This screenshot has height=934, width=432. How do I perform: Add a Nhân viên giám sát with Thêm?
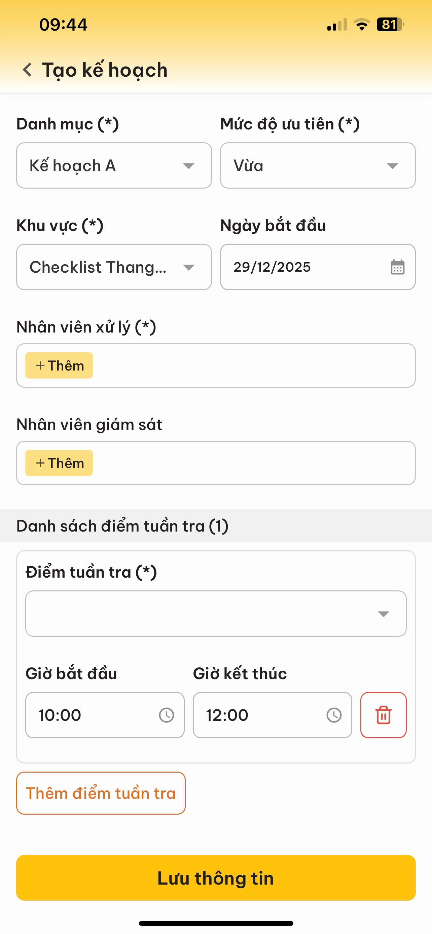point(59,463)
